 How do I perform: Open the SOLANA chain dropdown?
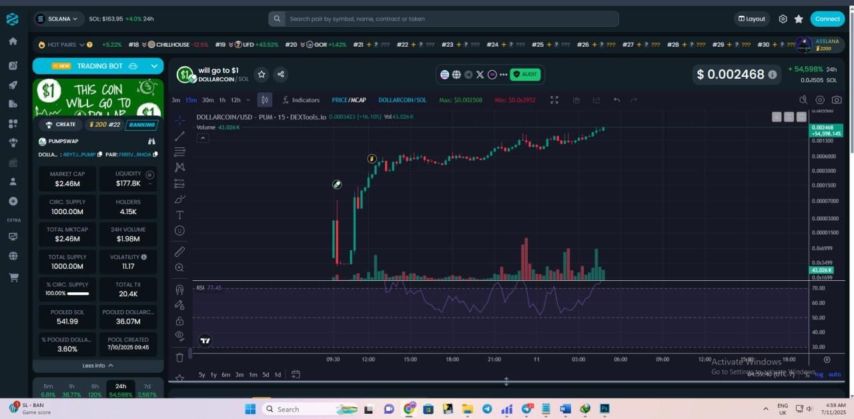[x=57, y=19]
